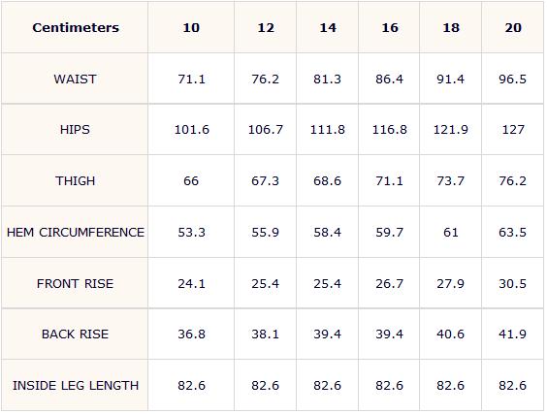Click waist value 86.4 for size 16

389,80
